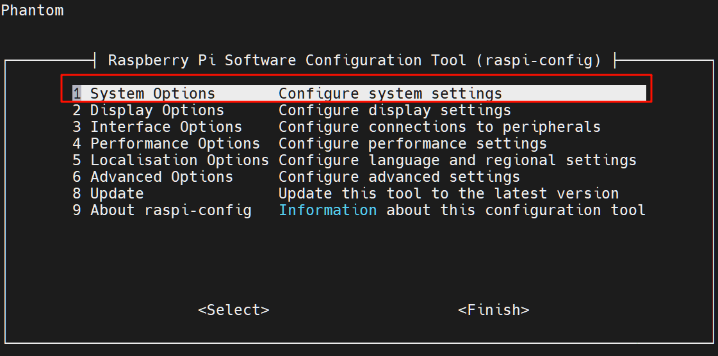
Task: Click 'Configure language and regional settings' text
Action: pos(457,160)
